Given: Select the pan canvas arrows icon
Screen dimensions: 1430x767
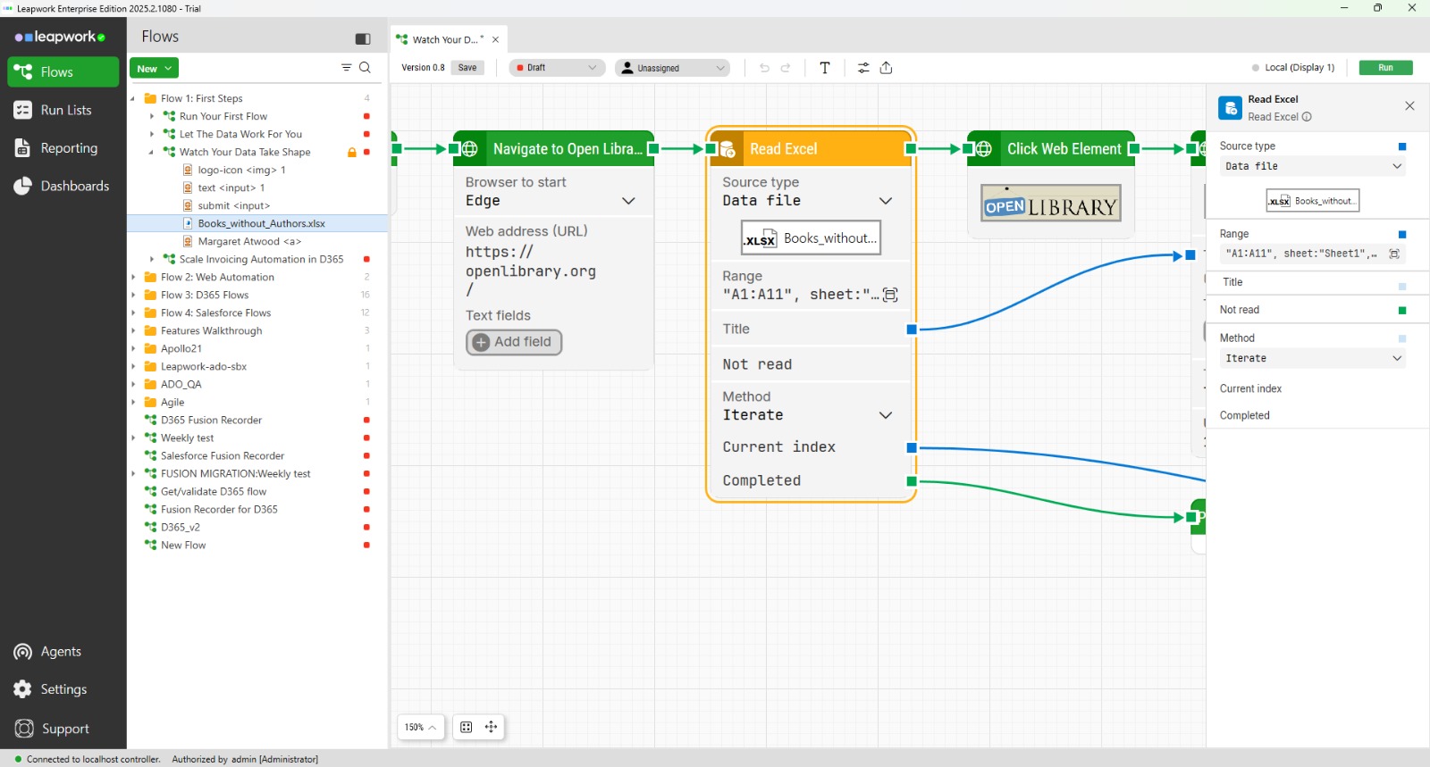Looking at the screenshot, I should coord(491,727).
